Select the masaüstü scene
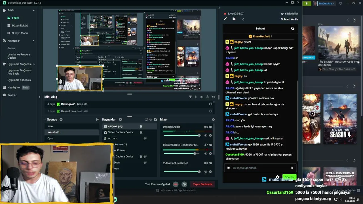 (x=72, y=132)
